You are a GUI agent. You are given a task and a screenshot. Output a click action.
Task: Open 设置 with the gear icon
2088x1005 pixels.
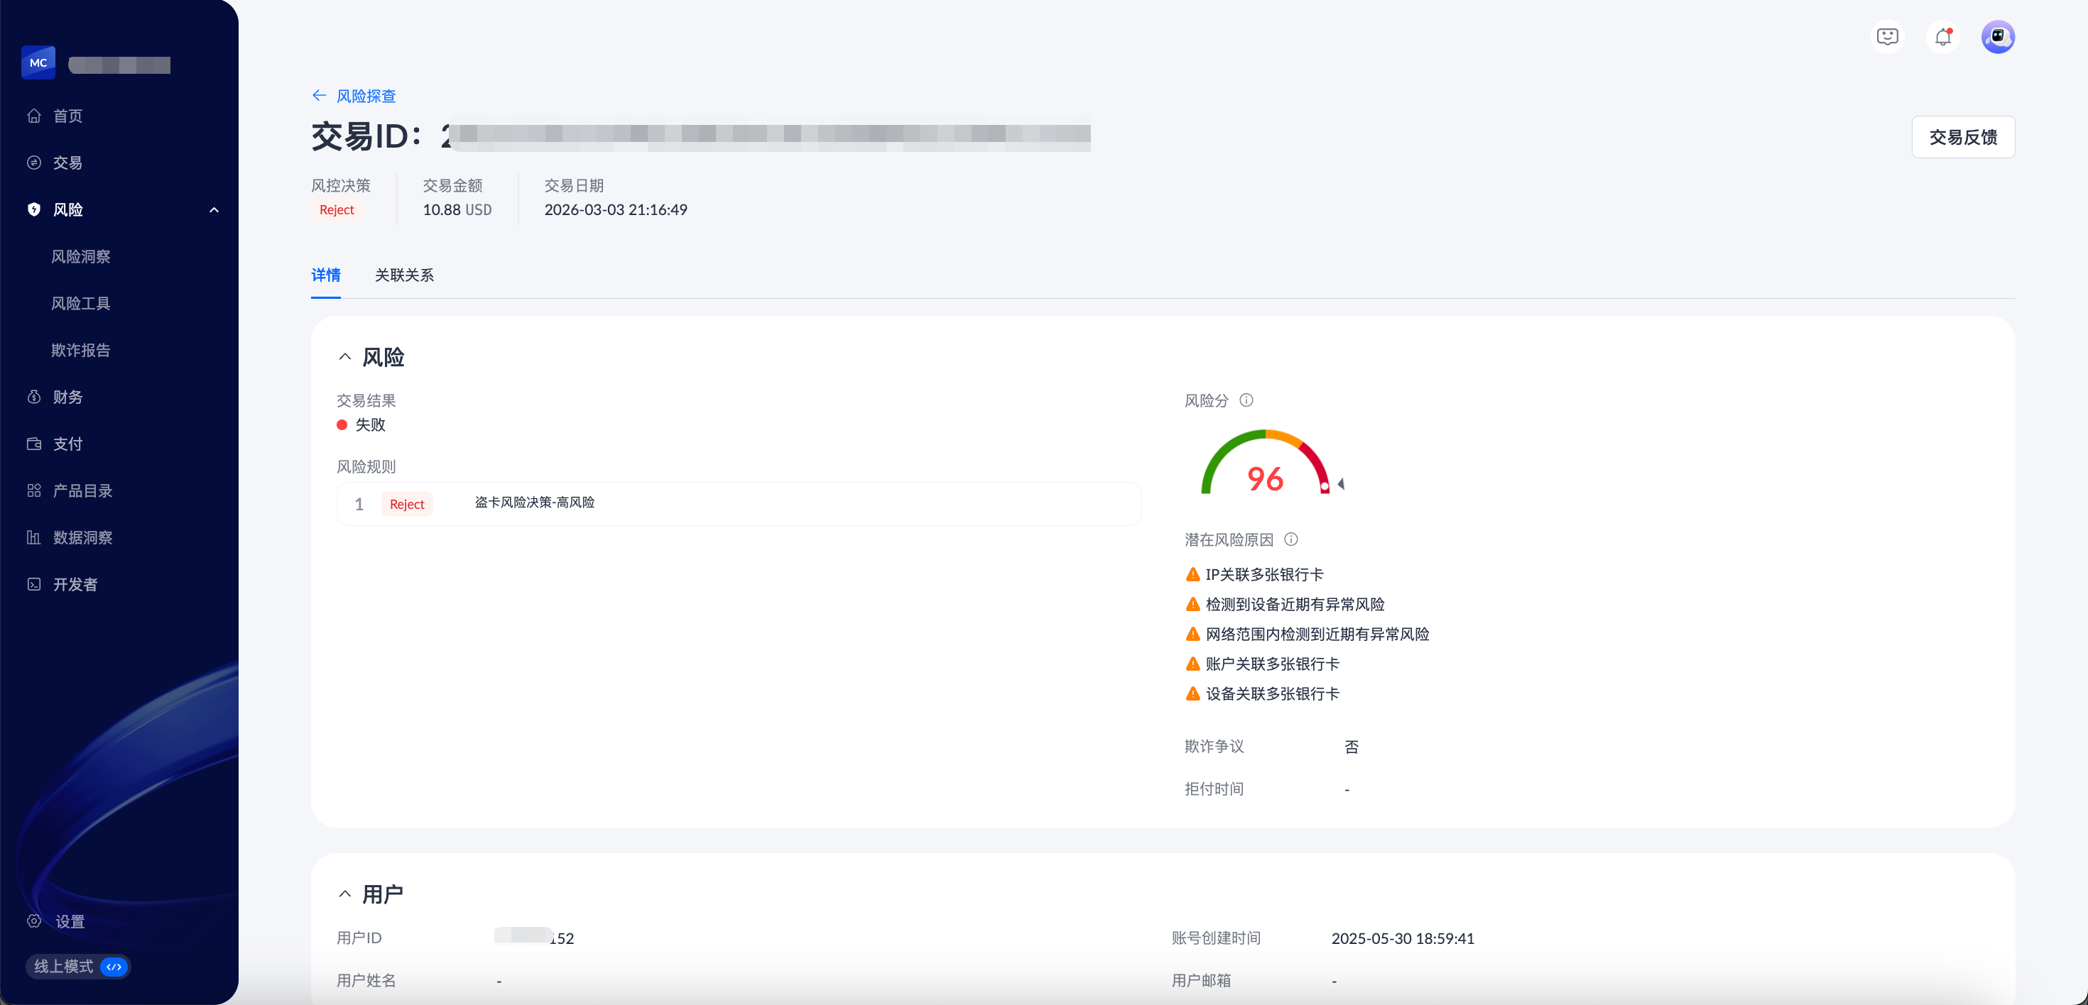click(x=34, y=921)
